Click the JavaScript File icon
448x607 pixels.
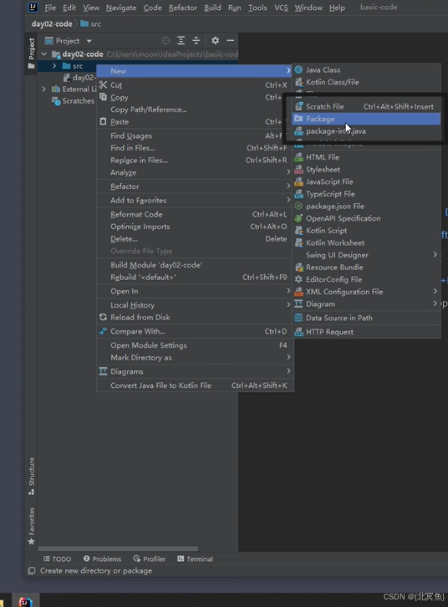click(298, 181)
